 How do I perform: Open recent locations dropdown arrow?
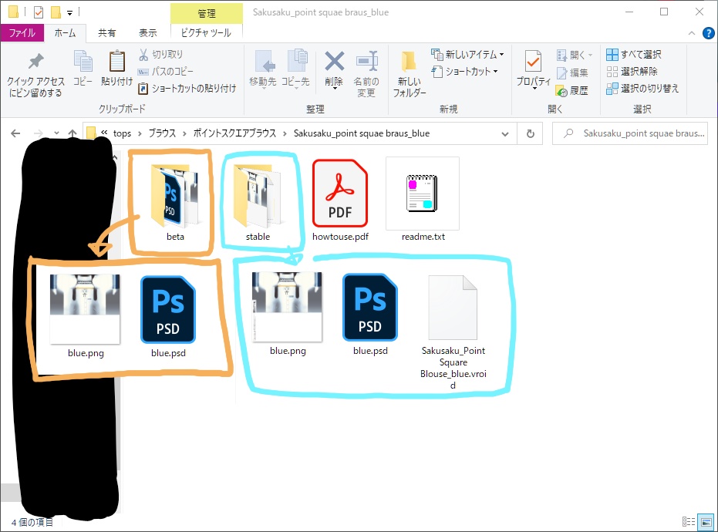56,133
